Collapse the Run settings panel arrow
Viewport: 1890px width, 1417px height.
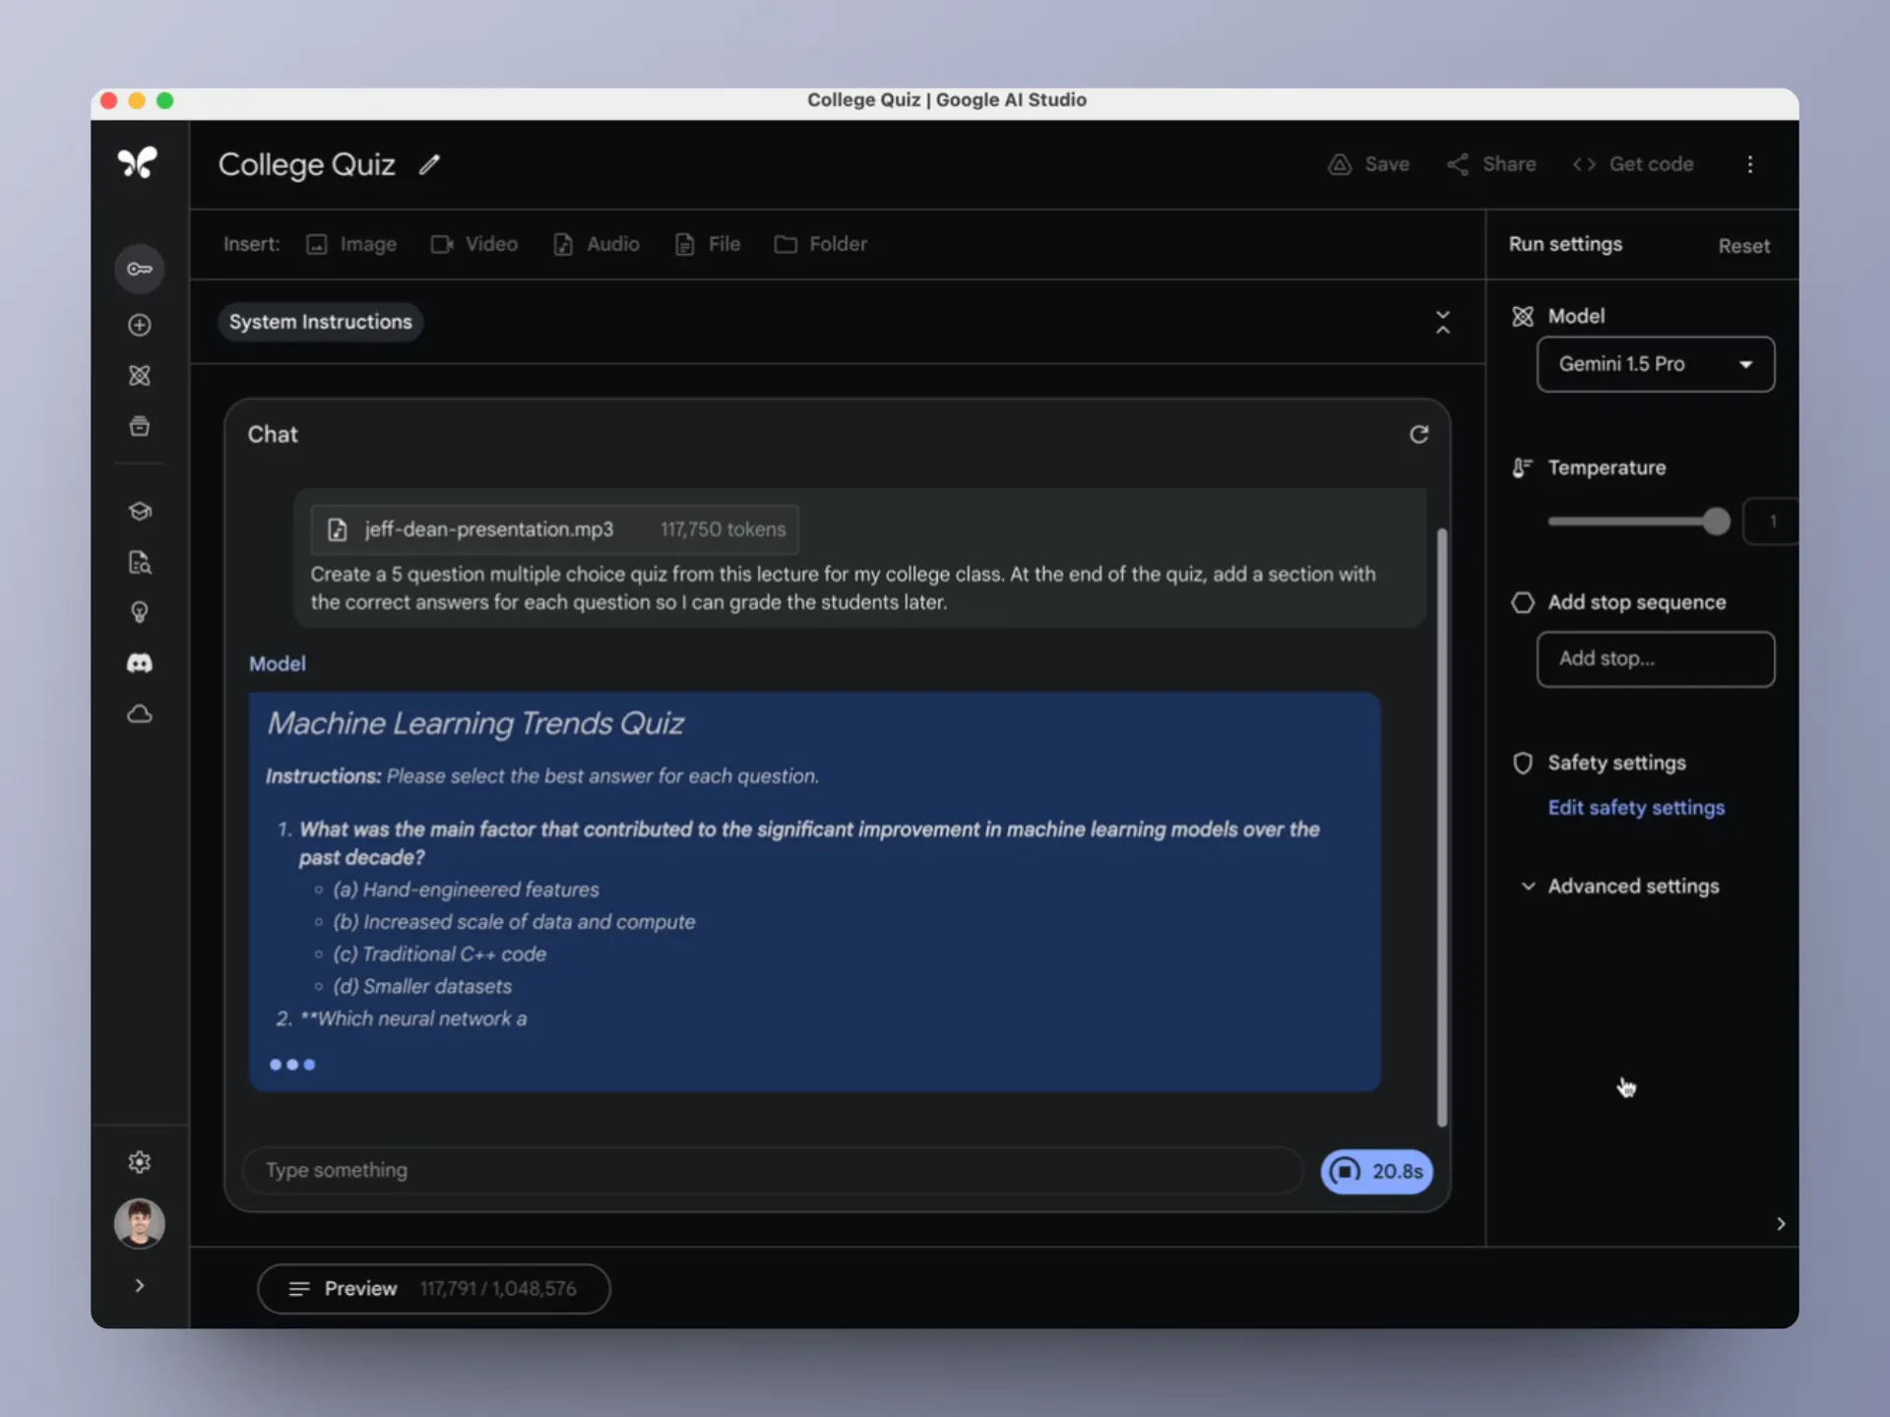[1780, 1224]
